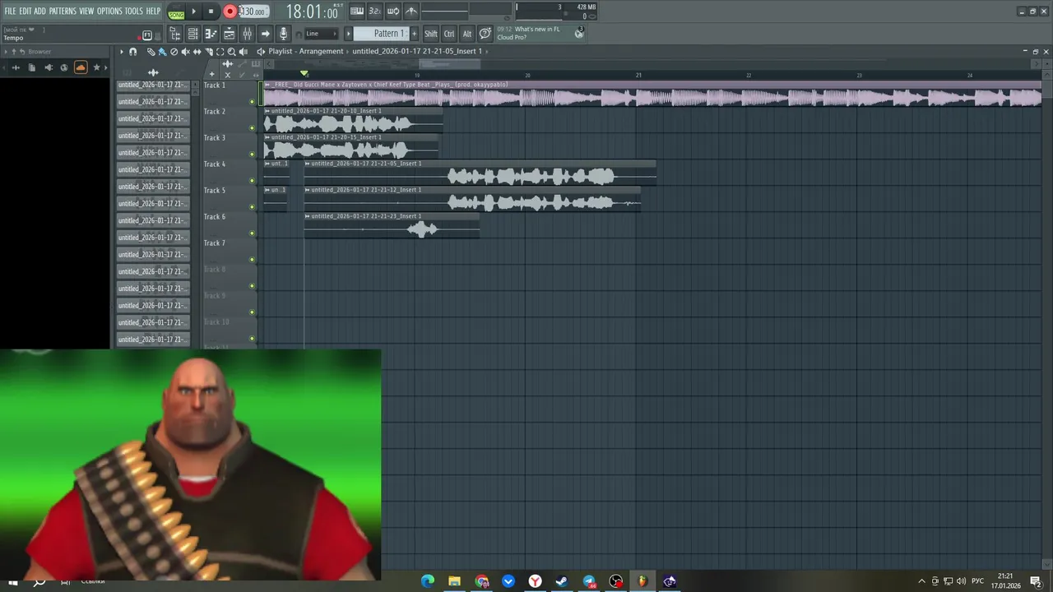Open the Channel rack icon
The height and width of the screenshot is (592, 1053).
193,34
